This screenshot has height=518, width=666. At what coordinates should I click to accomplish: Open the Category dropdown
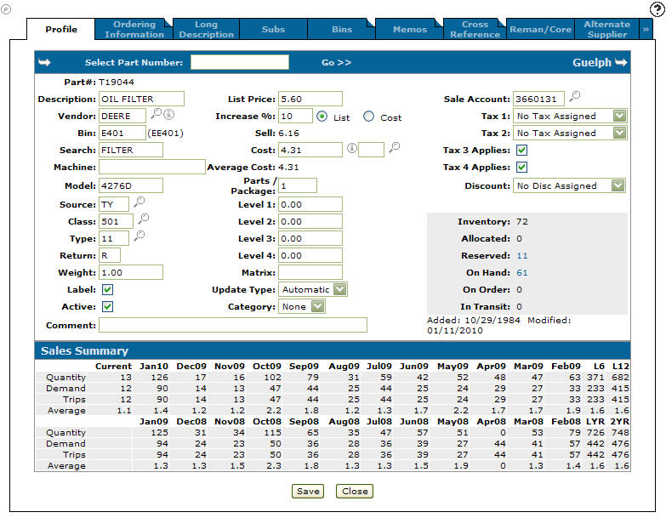[x=302, y=306]
